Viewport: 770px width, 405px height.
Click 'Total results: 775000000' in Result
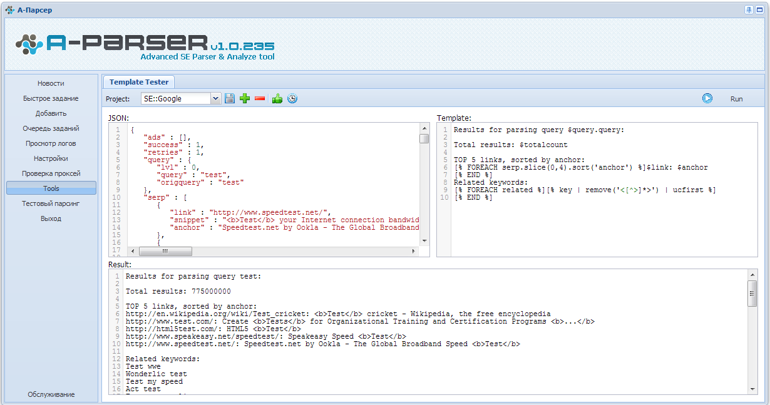tap(178, 292)
